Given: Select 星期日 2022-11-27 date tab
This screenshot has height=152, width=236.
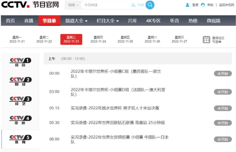Looking at the screenshot, I should pos(179,39).
